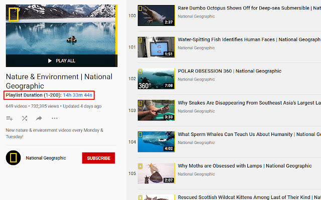Viewport: 321px width, 200px height.
Task: Open the Why Moths are Obsessed thumbnail
Action: pyautogui.click(x=156, y=173)
